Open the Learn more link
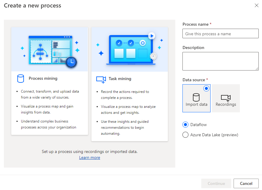The height and width of the screenshot is (190, 262). [x=89, y=157]
